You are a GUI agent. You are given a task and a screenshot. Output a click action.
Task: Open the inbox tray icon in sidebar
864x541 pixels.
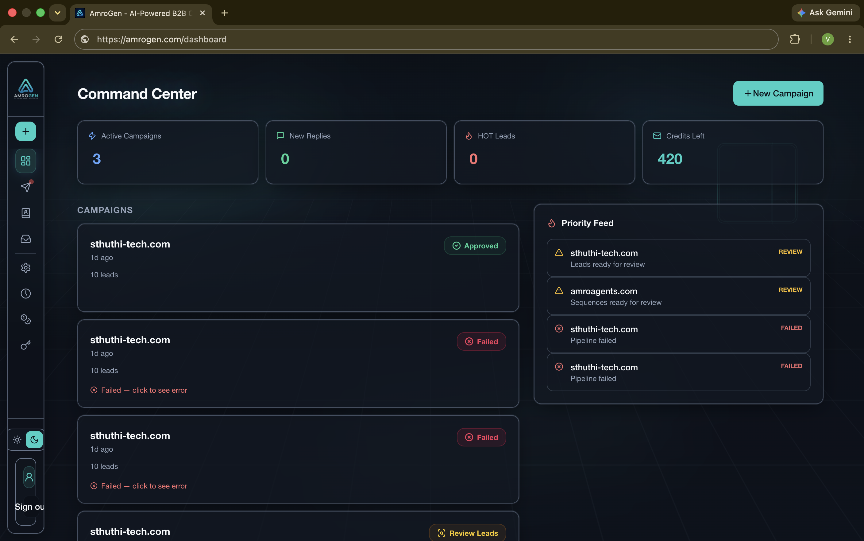pyautogui.click(x=26, y=239)
